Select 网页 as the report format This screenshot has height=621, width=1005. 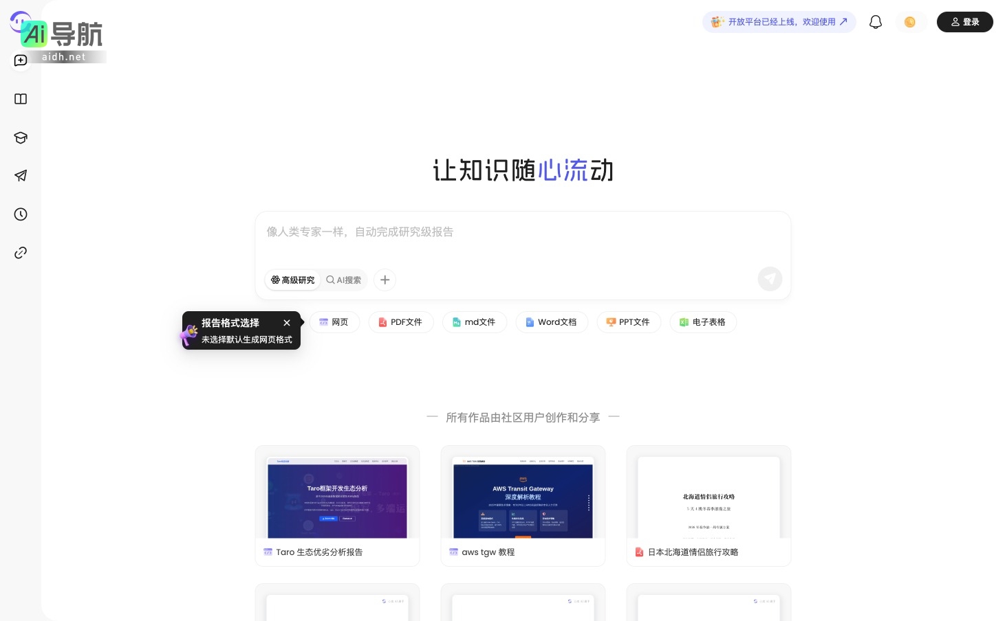tap(334, 322)
